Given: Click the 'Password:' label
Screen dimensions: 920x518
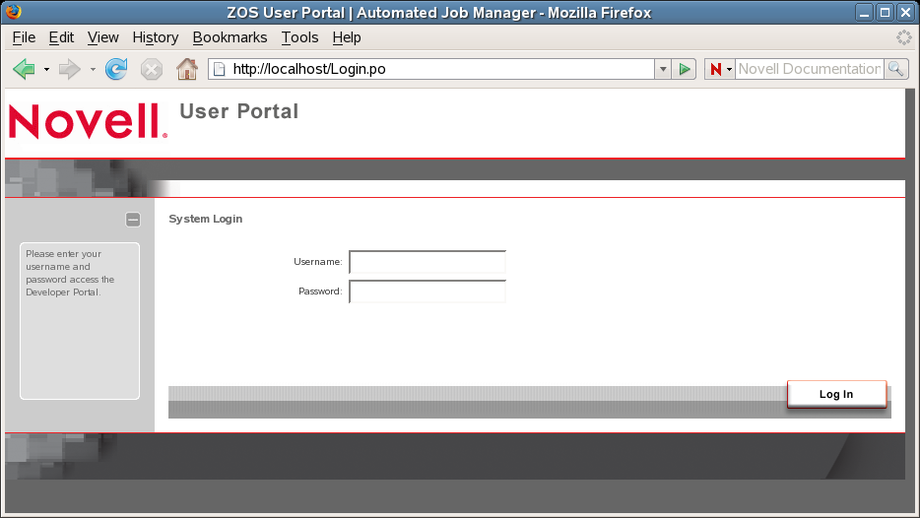Looking at the screenshot, I should [320, 291].
